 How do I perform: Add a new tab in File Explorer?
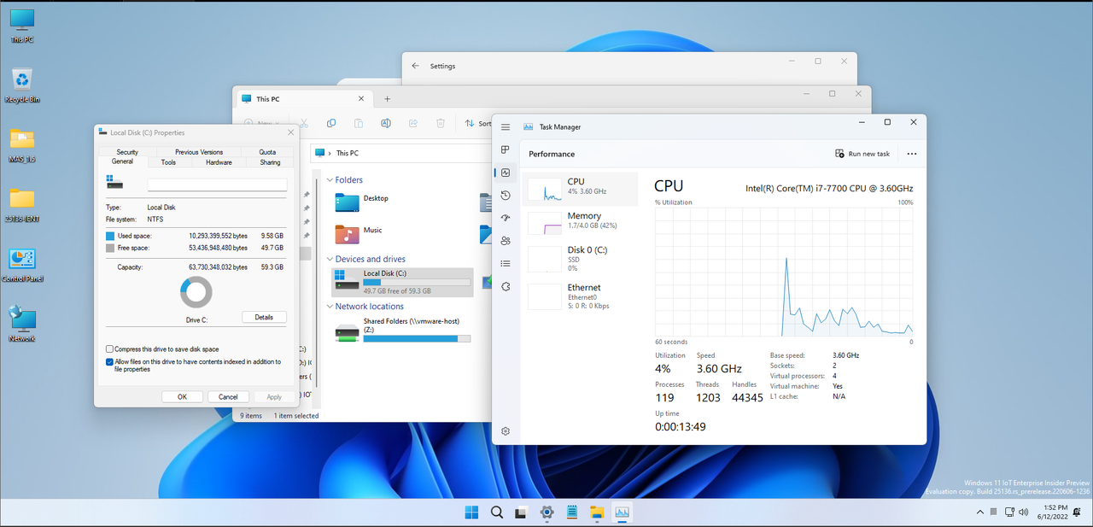(x=387, y=99)
